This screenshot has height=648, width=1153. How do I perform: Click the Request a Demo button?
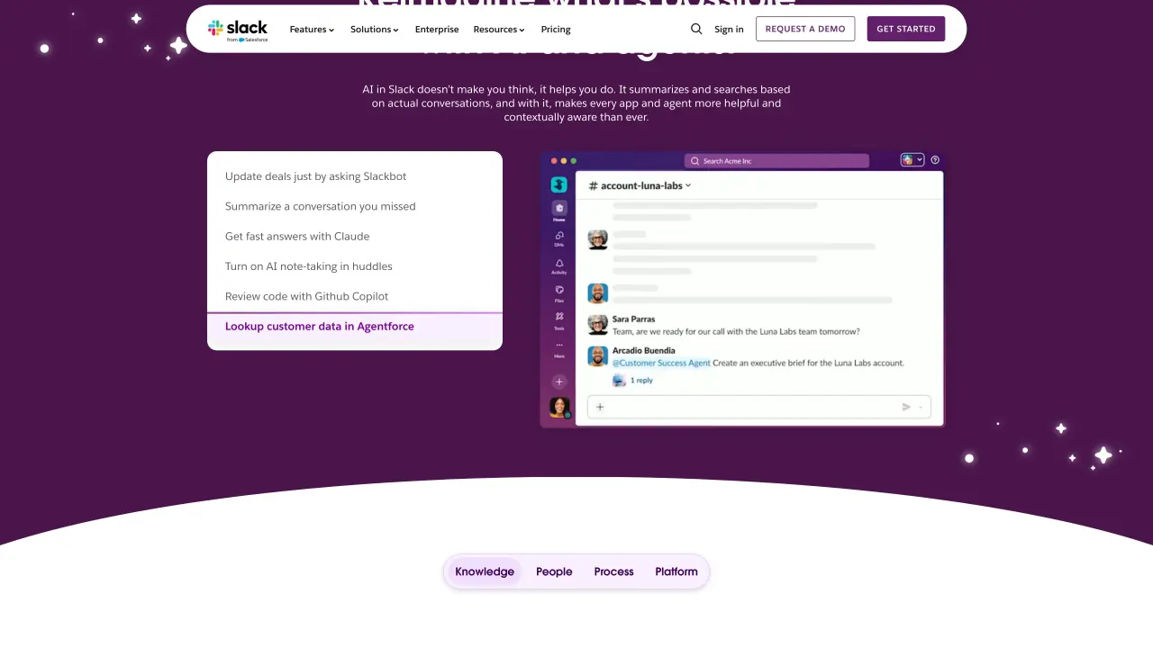tap(805, 29)
